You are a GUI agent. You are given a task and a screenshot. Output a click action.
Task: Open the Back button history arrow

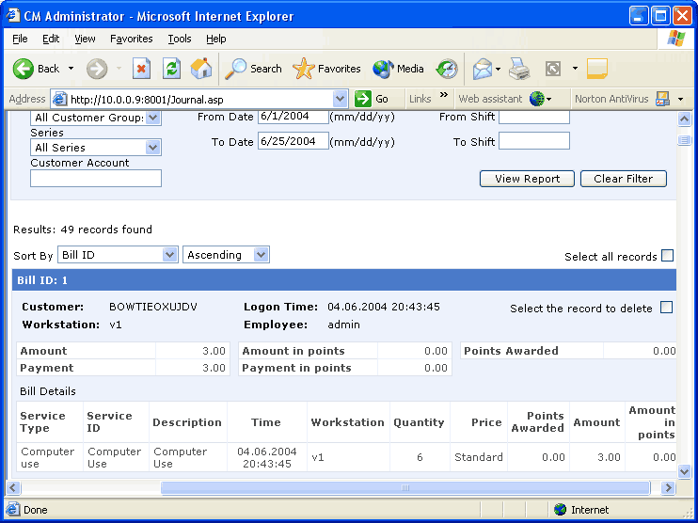71,69
